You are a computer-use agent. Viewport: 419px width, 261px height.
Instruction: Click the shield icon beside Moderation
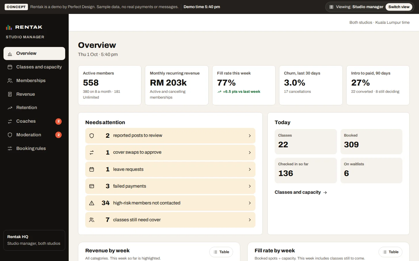10,135
